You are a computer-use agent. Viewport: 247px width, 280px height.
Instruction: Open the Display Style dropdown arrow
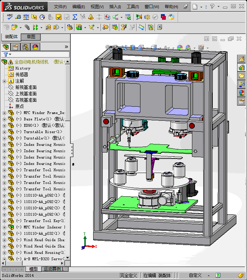coord(160,48)
